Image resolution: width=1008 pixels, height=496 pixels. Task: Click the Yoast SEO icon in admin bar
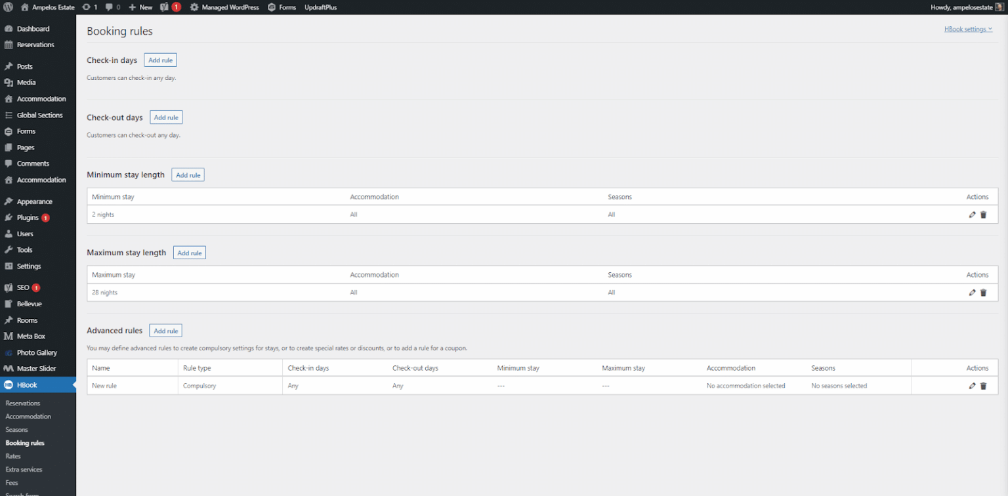tap(164, 7)
